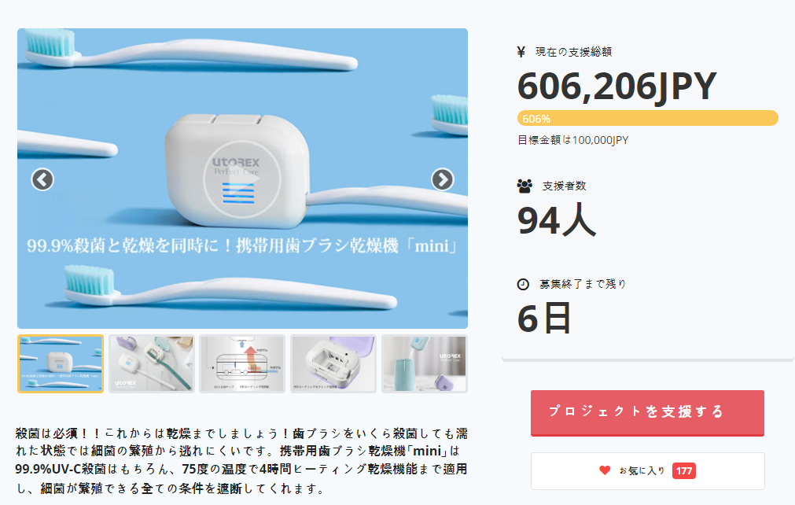Select the second thumbnail with green toothbrush
The image size is (795, 505).
coord(152,363)
